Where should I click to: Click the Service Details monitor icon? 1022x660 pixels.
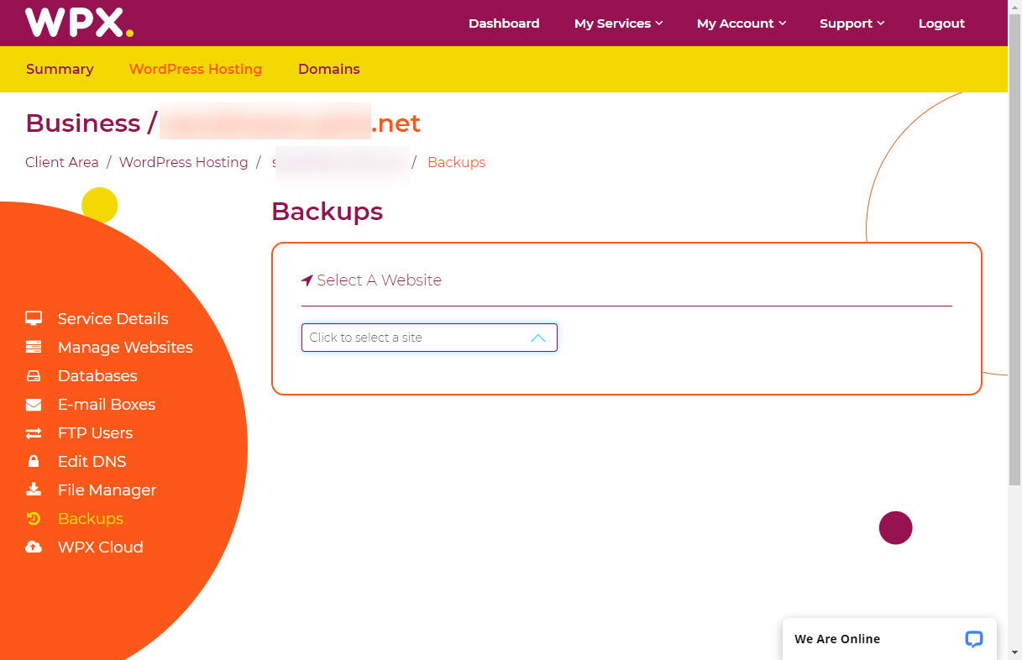[x=34, y=318]
